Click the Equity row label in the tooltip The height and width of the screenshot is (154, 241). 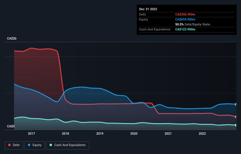[144, 19]
